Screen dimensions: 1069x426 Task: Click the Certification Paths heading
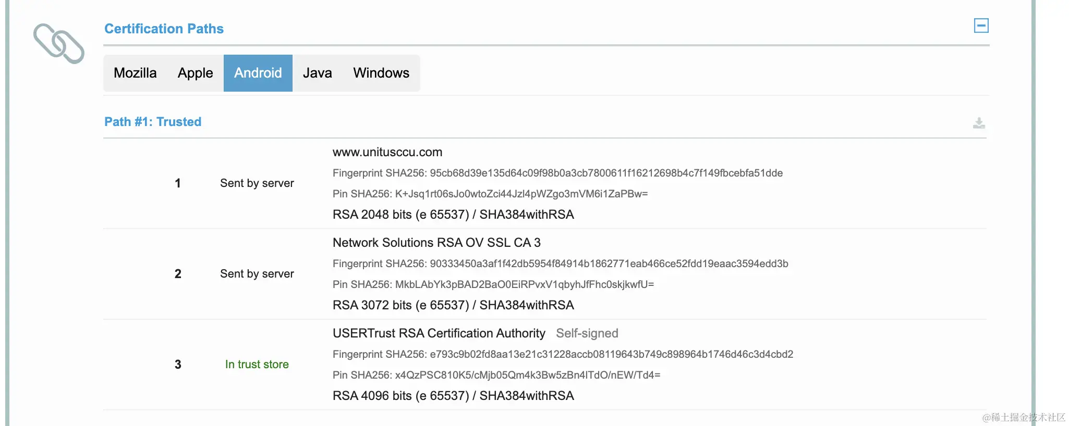pos(164,29)
